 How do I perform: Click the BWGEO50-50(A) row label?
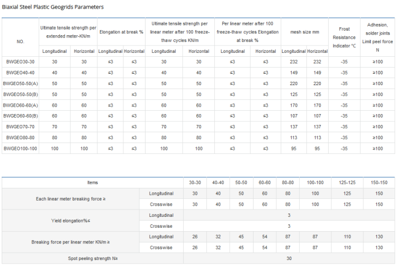20,83
